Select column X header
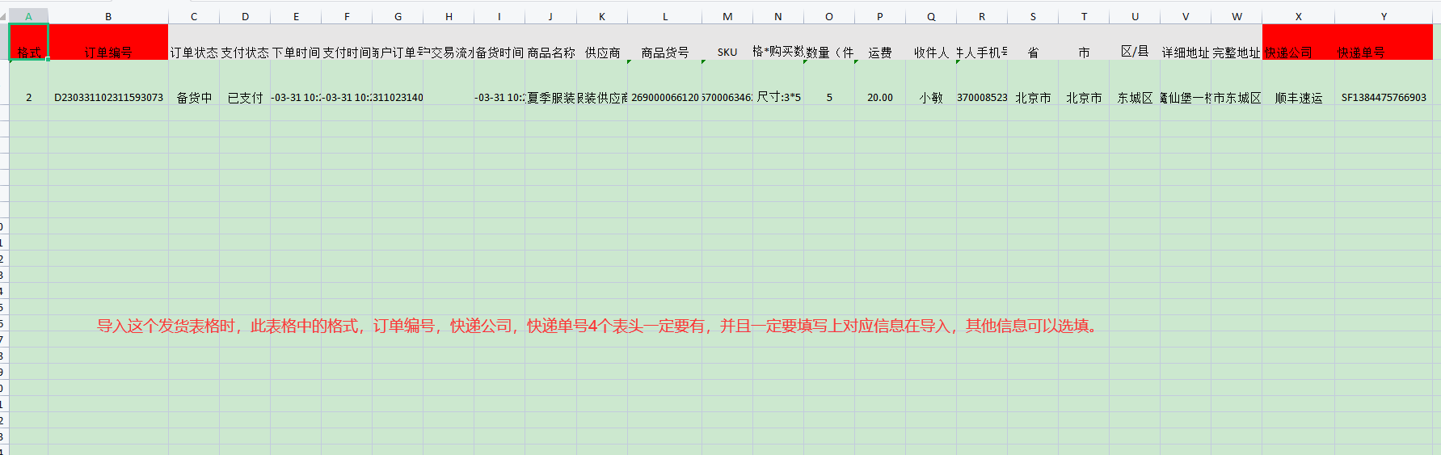 [x=1298, y=16]
